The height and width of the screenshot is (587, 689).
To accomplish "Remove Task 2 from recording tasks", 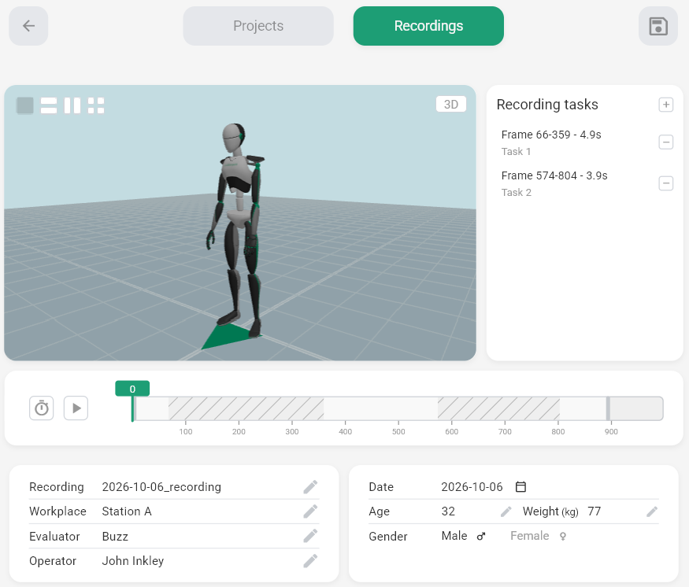I will coord(665,183).
